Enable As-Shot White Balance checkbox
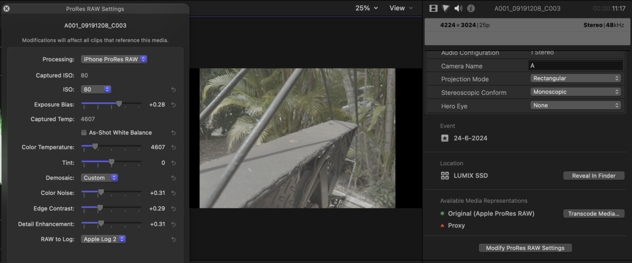 84,132
